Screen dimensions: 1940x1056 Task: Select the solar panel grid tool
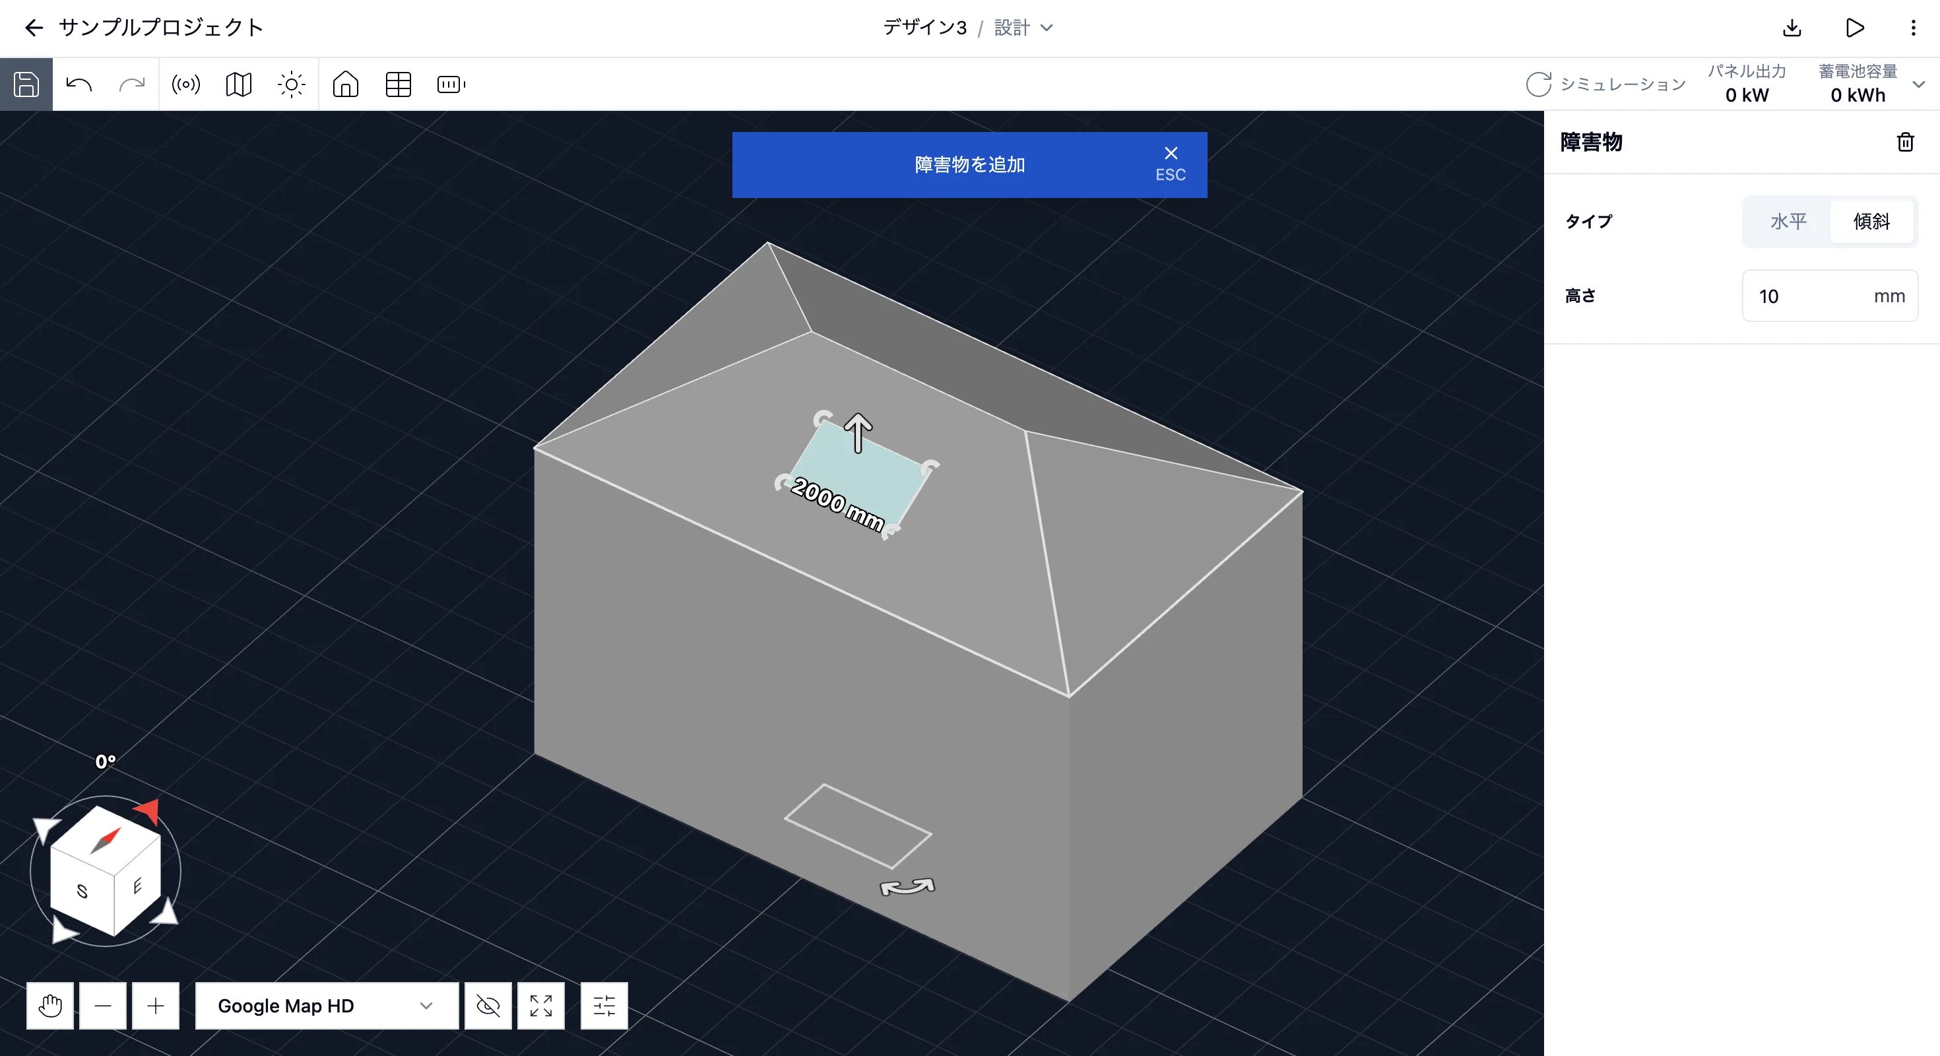pyautogui.click(x=399, y=84)
